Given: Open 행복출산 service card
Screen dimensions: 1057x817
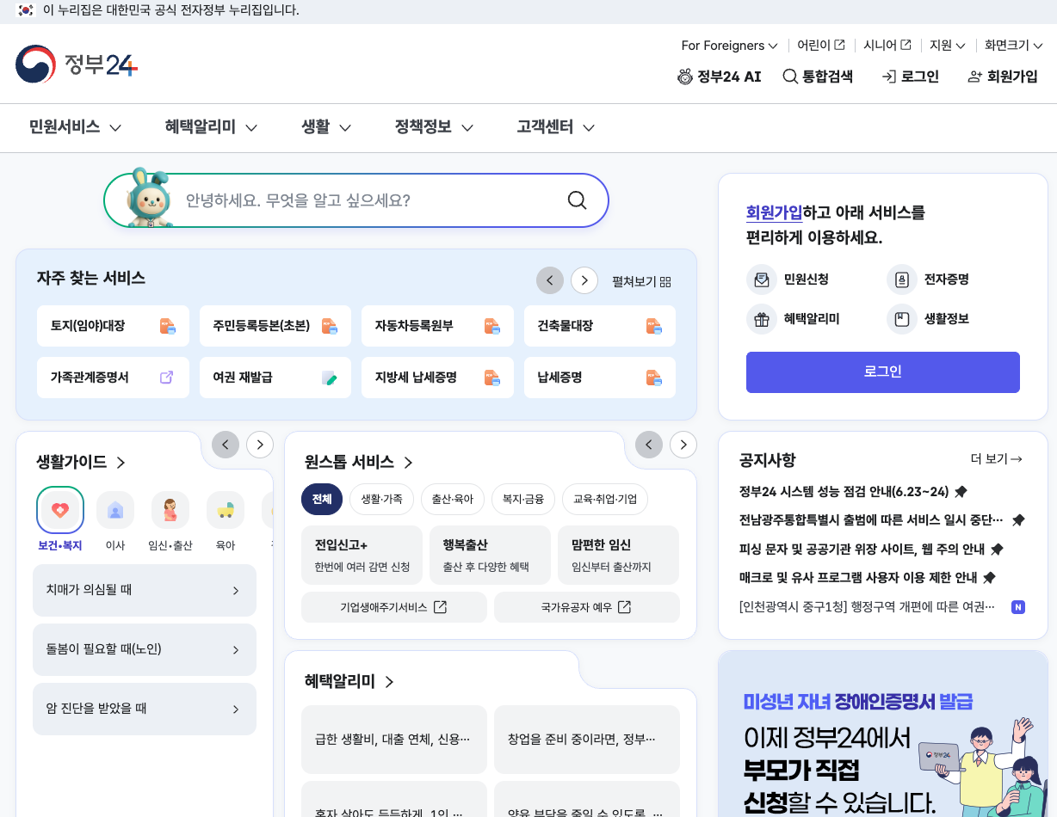Looking at the screenshot, I should tap(491, 556).
